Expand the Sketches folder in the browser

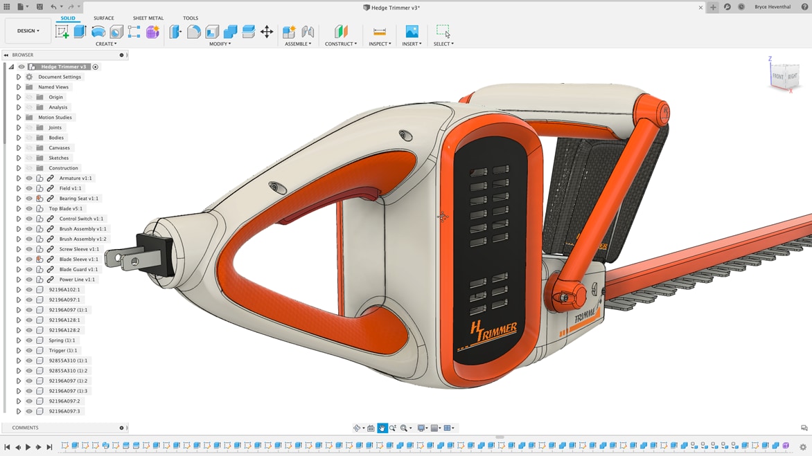(18, 158)
